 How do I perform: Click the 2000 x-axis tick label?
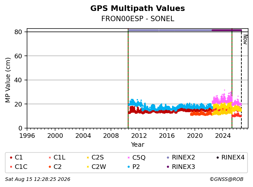[55, 136]
